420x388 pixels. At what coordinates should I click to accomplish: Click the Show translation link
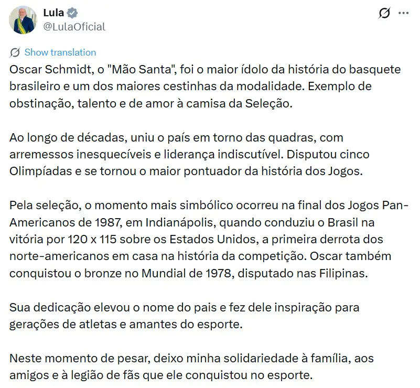coord(60,52)
